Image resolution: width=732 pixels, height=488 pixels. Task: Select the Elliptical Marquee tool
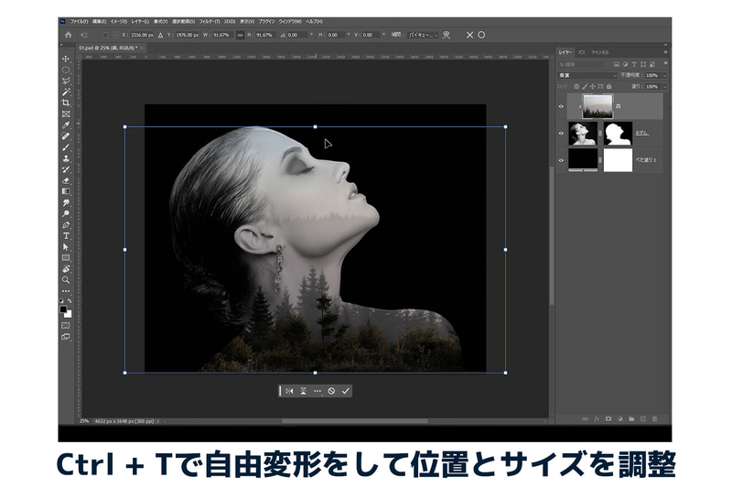[66, 70]
